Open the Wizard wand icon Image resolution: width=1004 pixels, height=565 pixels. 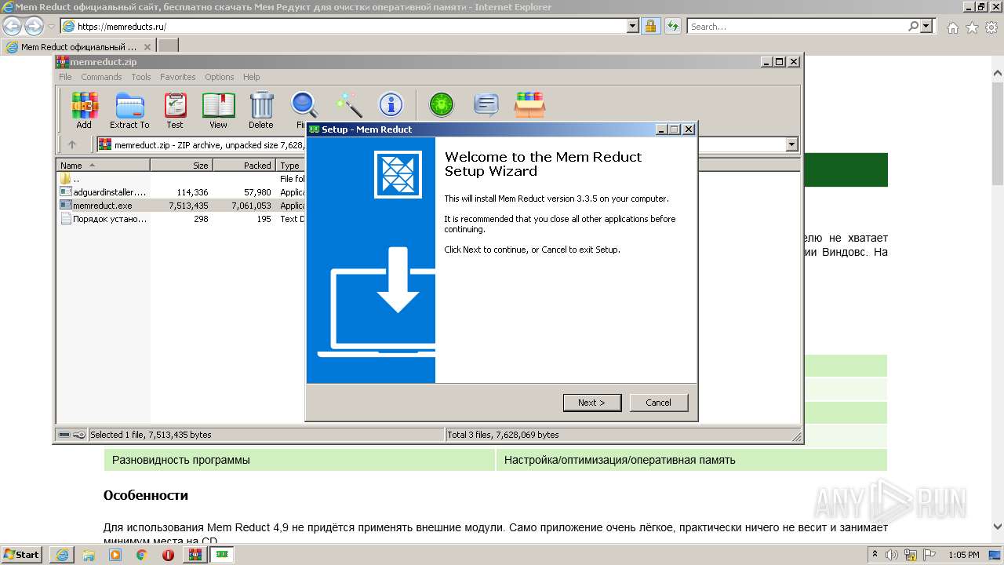click(x=348, y=104)
